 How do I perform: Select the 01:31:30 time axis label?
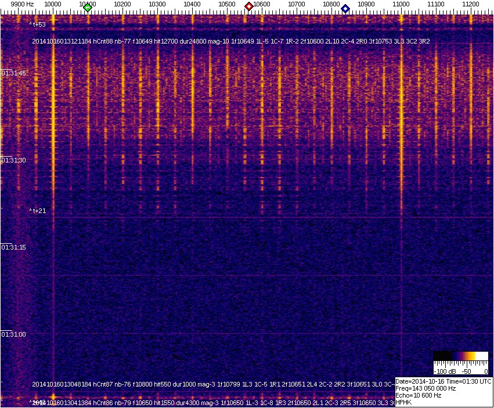(x=13, y=160)
